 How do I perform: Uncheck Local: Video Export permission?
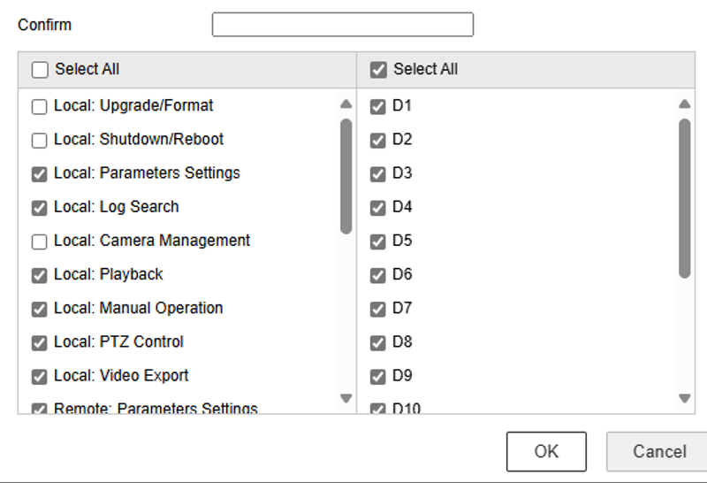click(x=39, y=376)
